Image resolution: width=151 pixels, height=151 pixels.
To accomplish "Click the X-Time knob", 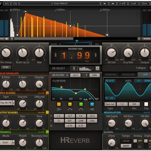I will 6,84.
